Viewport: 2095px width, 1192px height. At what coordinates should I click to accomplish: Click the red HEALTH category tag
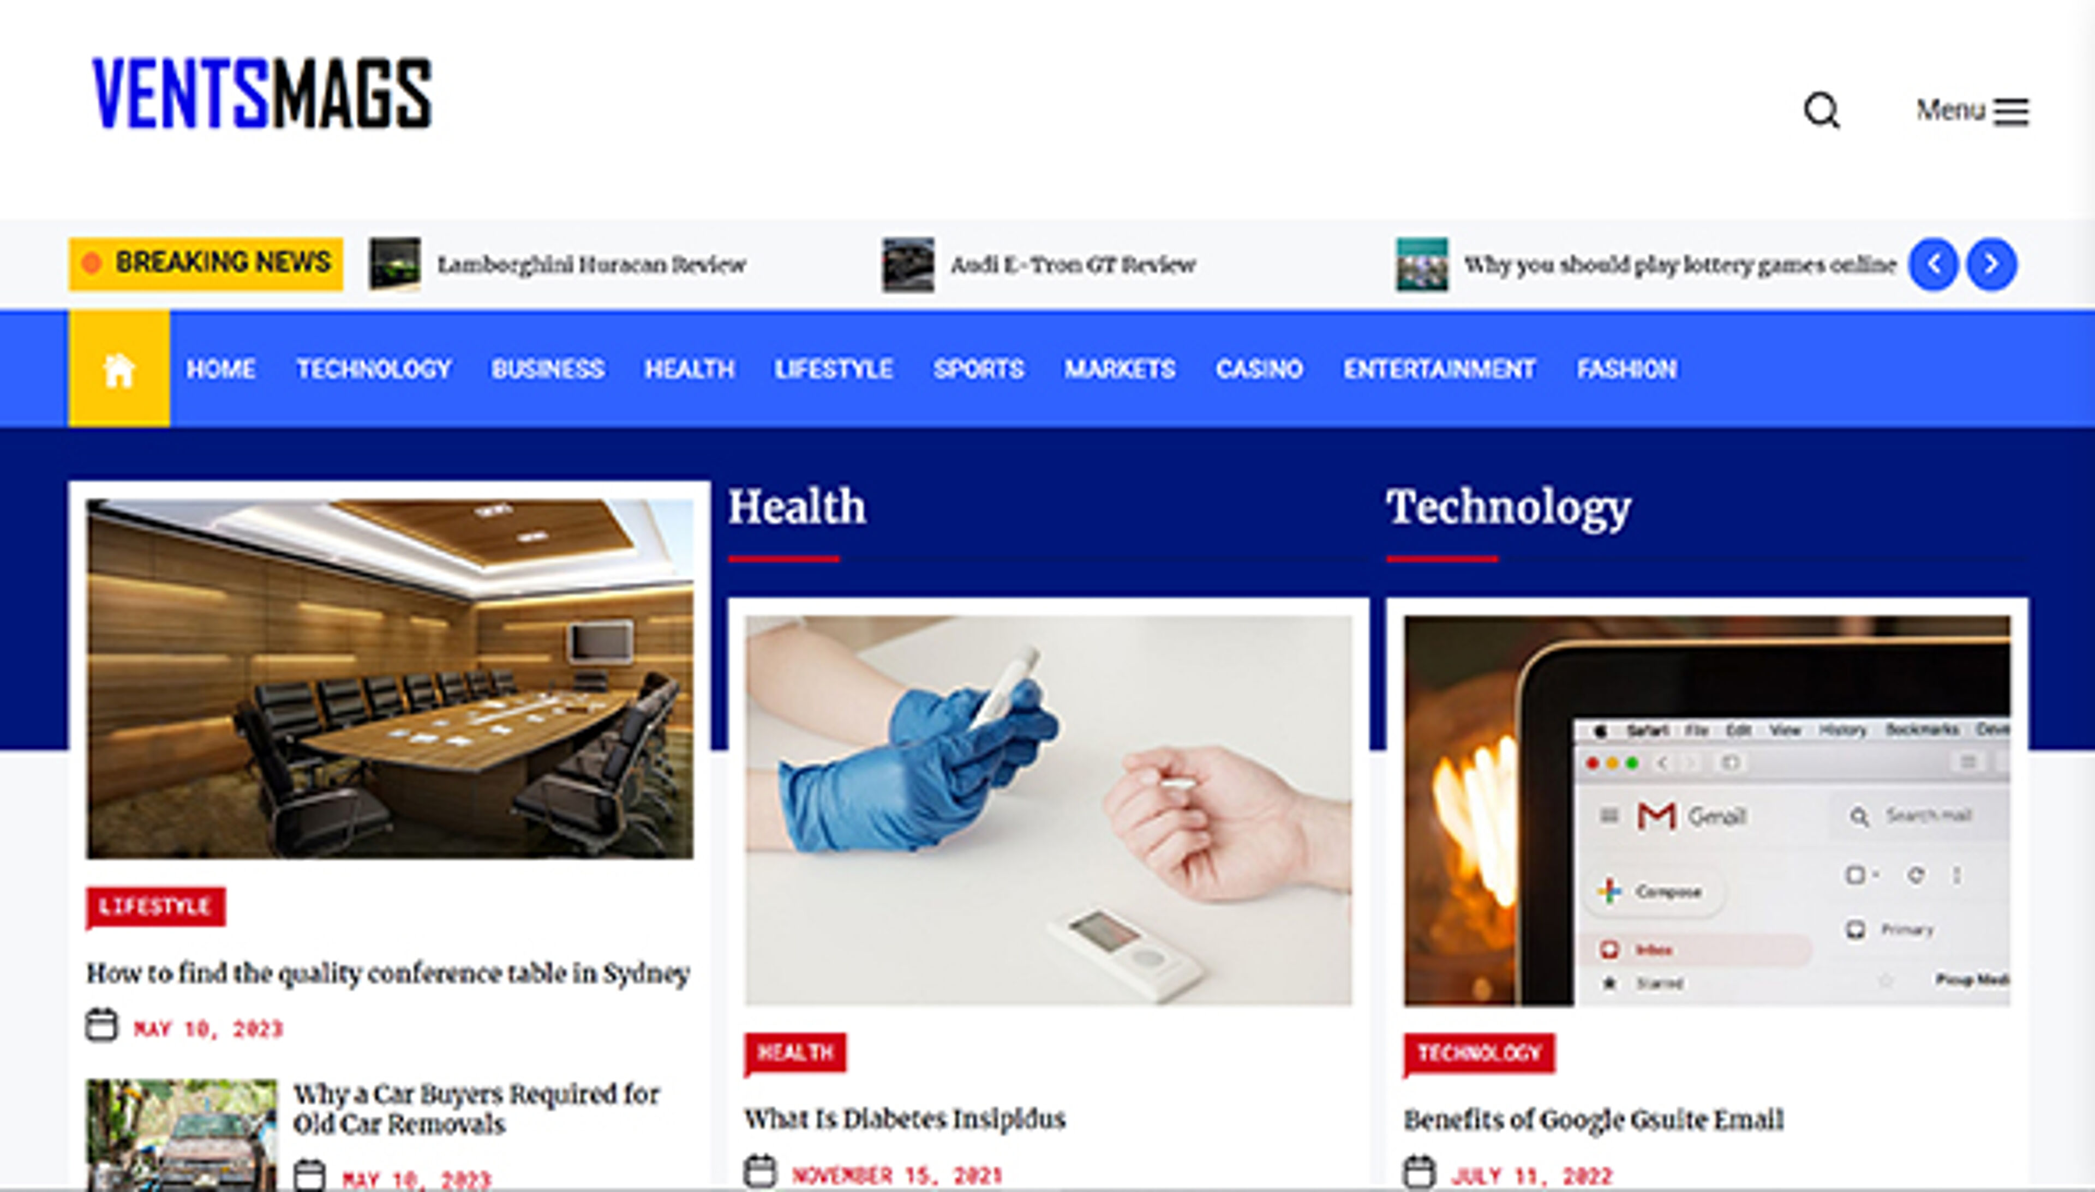pos(795,1053)
